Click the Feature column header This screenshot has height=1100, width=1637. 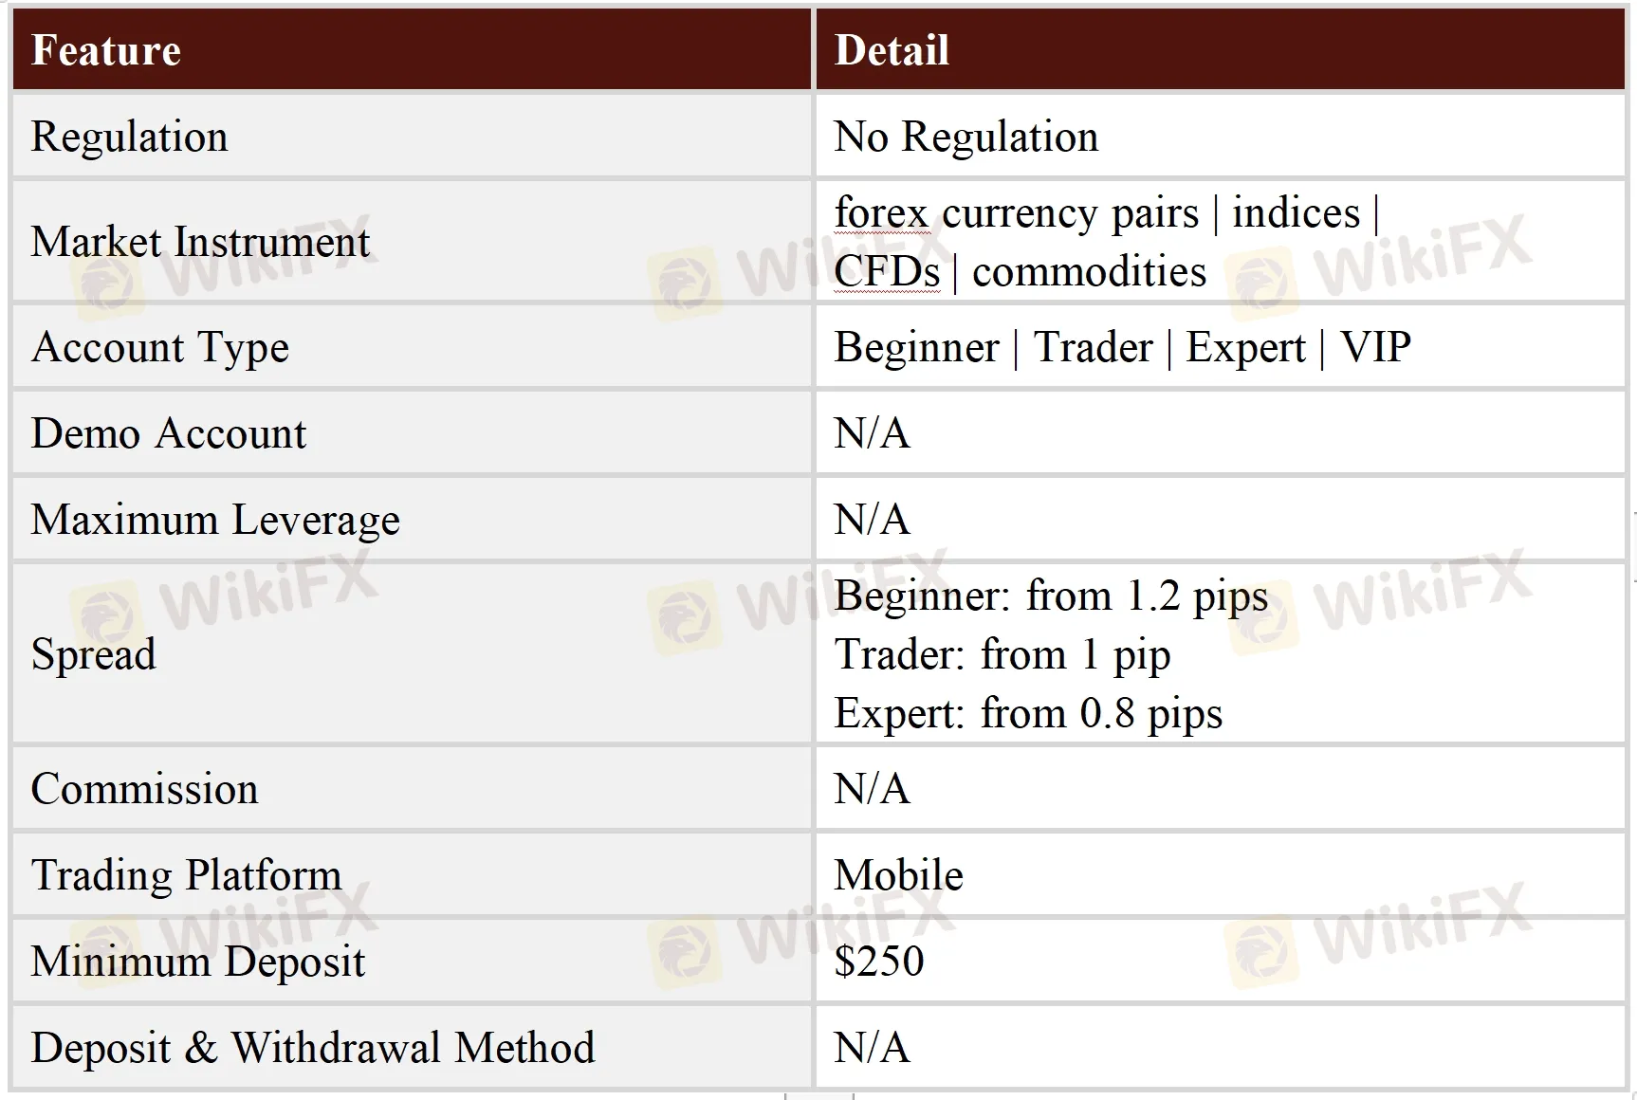(106, 51)
